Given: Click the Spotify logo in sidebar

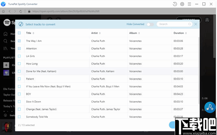Looking at the screenshot, I should (7, 22).
